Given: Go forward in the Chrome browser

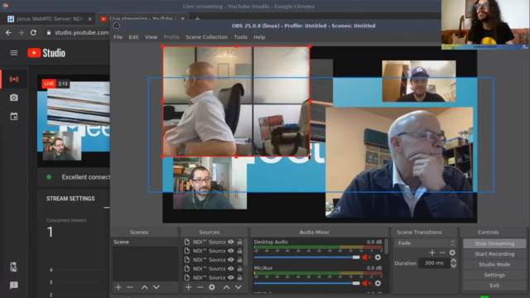Looking at the screenshot, I should pos(21,32).
